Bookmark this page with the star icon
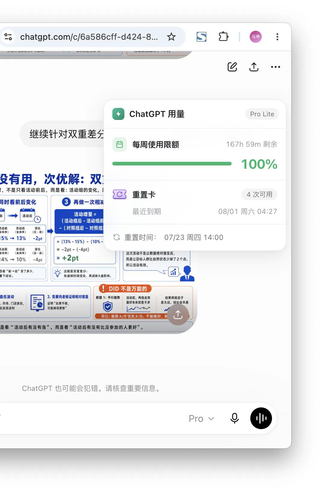The height and width of the screenshot is (493, 325). point(171,37)
